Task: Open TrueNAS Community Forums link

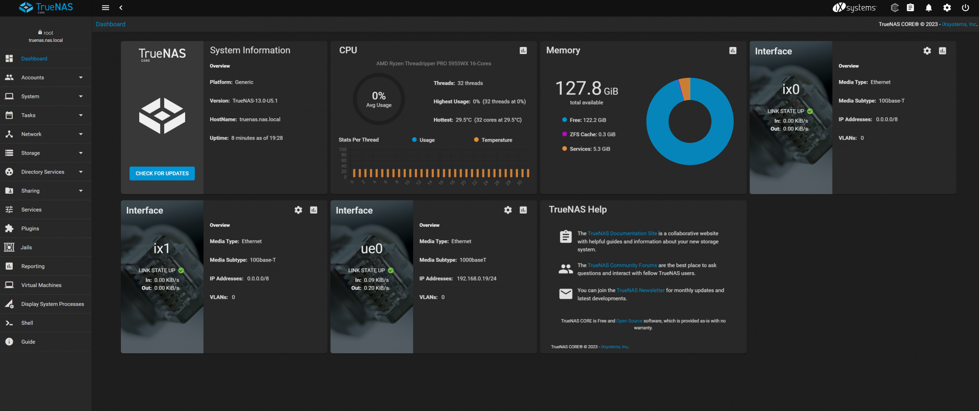Action: (x=623, y=265)
